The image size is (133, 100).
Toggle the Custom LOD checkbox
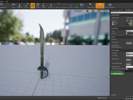tap(127, 33)
